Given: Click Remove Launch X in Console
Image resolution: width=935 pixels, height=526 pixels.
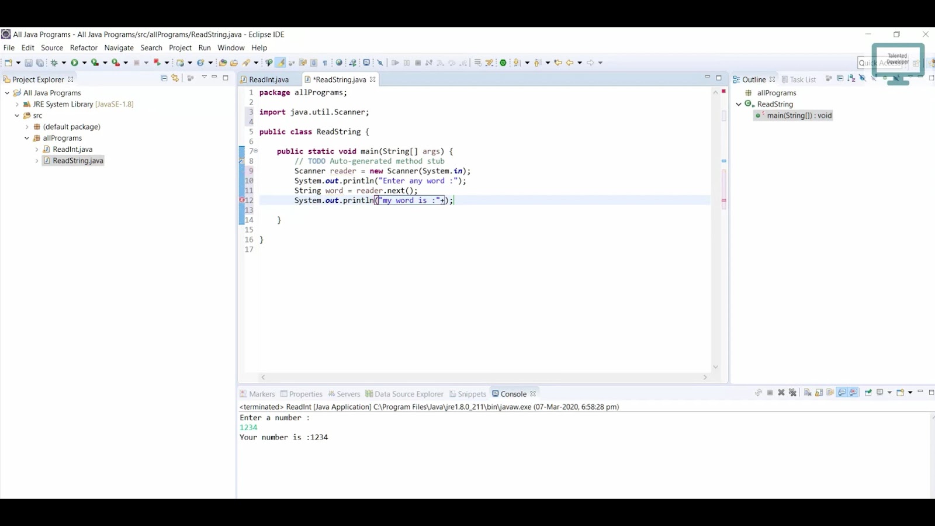Looking at the screenshot, I should click(x=781, y=392).
